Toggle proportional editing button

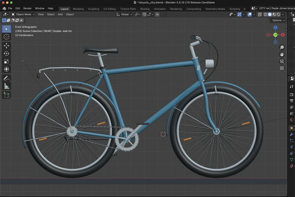157,14
